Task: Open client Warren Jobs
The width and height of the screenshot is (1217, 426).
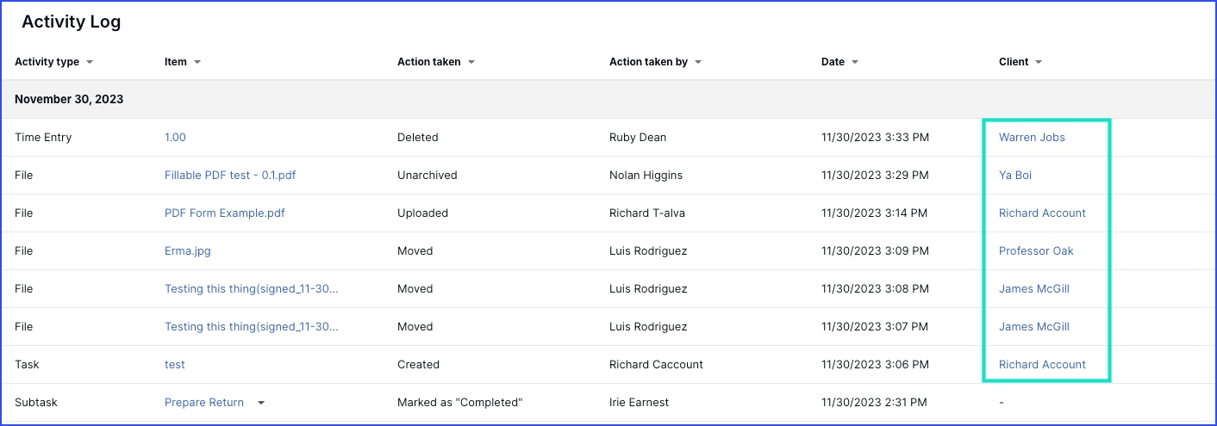Action: pyautogui.click(x=1032, y=138)
